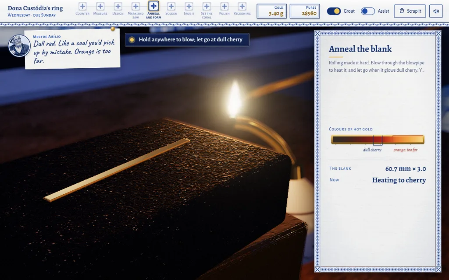Click the 'Colours of hot gold' label
The width and height of the screenshot is (449, 280).
pos(350,129)
